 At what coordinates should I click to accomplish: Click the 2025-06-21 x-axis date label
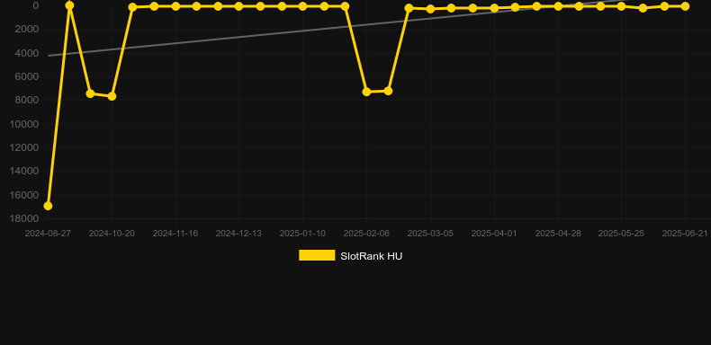pyautogui.click(x=685, y=234)
